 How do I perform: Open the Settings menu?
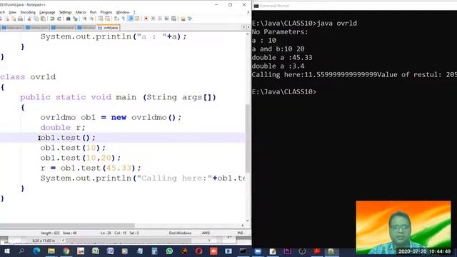click(65, 12)
